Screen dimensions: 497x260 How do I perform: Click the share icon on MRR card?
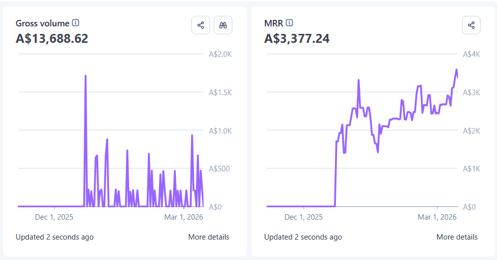point(471,25)
